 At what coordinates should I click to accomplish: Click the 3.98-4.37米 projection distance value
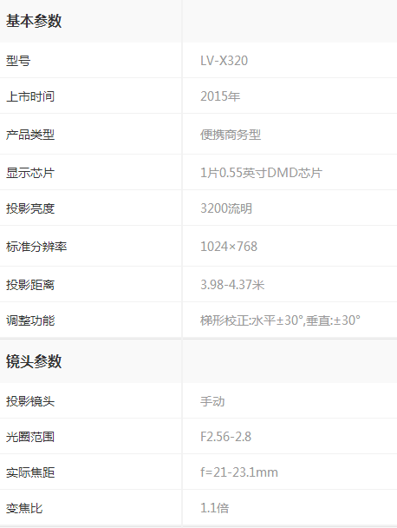(x=232, y=285)
